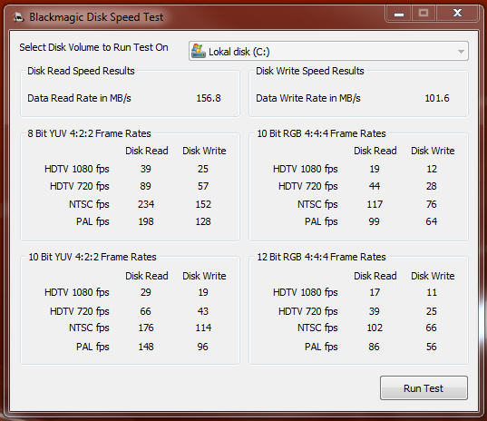
Task: Click the 10 Bit YUV 4:2:2 Frame Rates heading
Action: coord(93,257)
